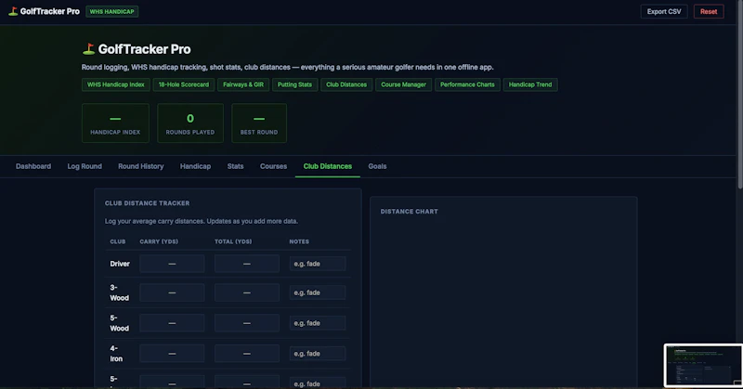Click the 4-Iron total yards field
Viewport: 743px width, 389px height.
tap(247, 354)
